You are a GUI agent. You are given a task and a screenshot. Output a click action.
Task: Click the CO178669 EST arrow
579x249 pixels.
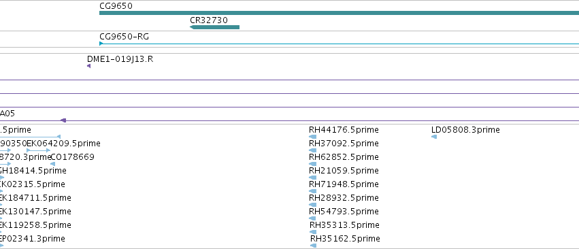[53, 164]
